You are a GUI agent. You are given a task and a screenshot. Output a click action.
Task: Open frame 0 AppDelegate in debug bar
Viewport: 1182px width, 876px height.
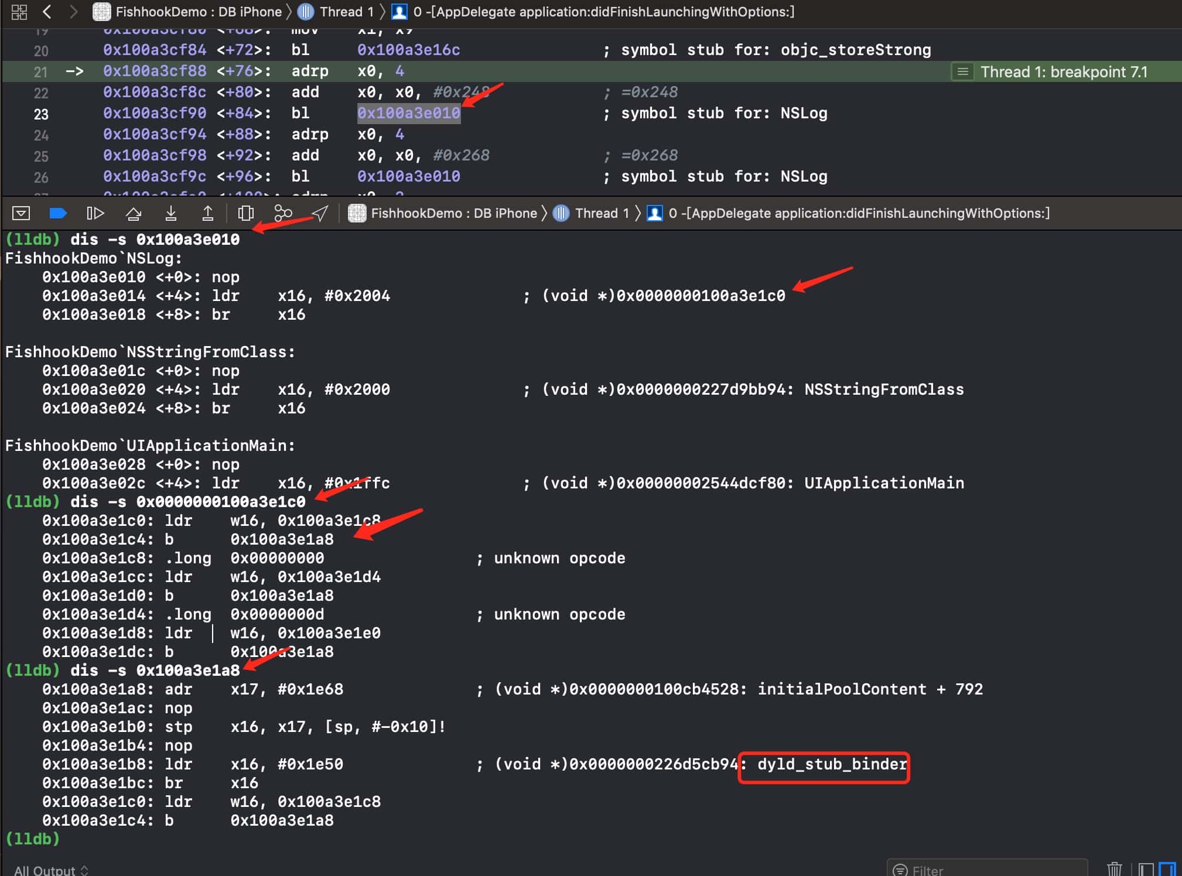click(848, 213)
